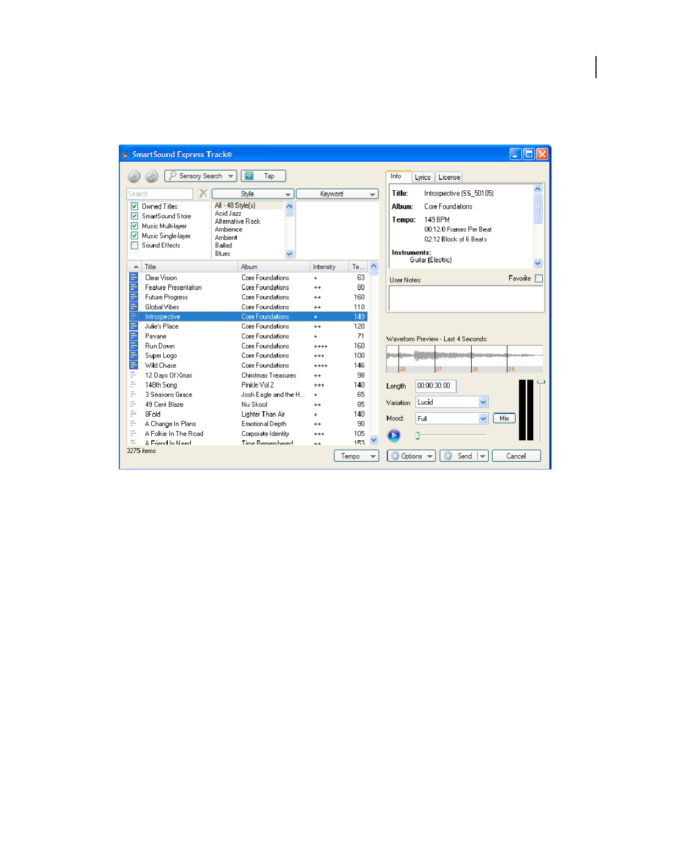
Task: Open the Tempo dropdown button
Action: (x=356, y=456)
